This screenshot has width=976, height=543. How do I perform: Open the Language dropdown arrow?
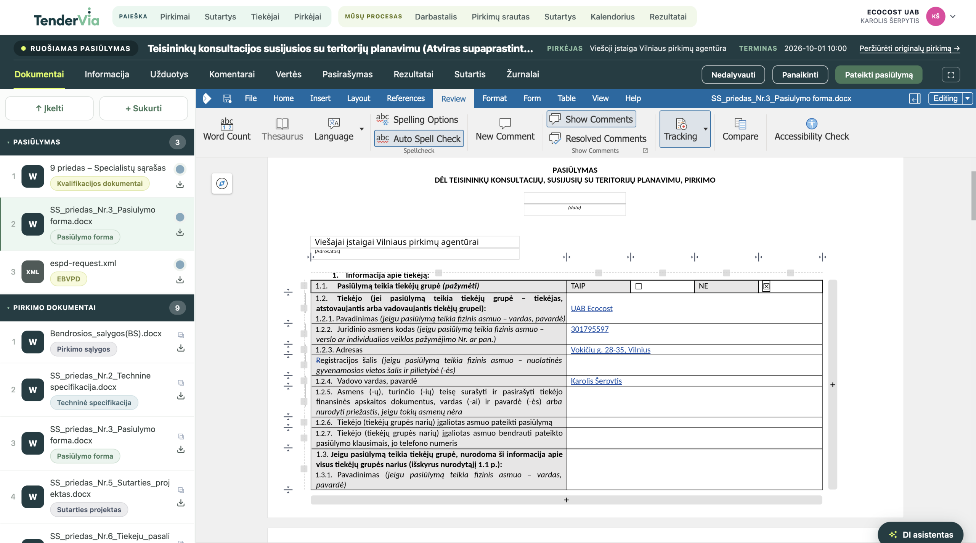point(361,129)
